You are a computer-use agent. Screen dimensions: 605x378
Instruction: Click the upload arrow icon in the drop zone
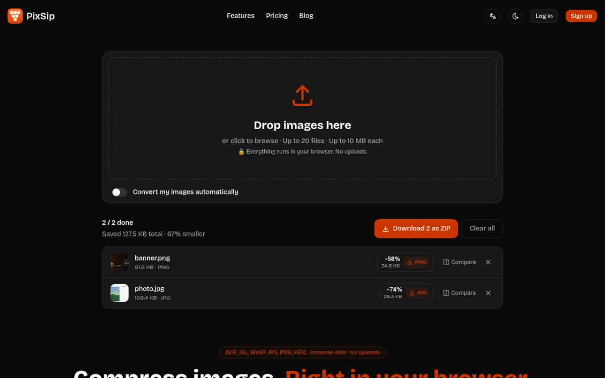[x=302, y=96]
